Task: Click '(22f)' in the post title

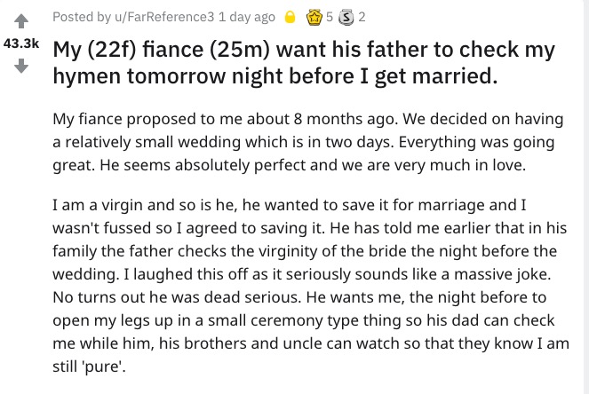Action: (111, 50)
